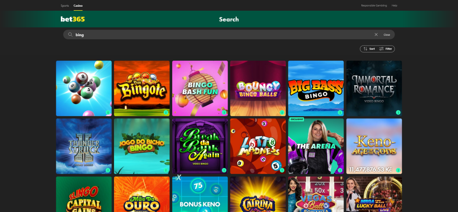Close the search panel

tap(386, 34)
